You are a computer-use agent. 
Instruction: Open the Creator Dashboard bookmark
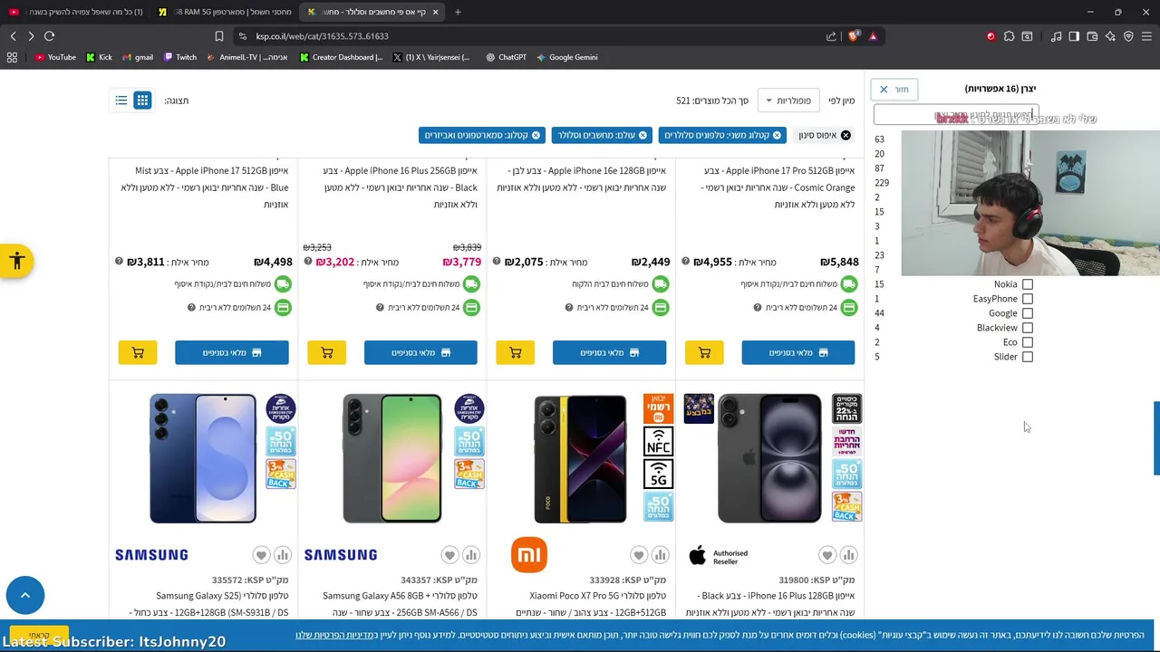[x=342, y=57]
